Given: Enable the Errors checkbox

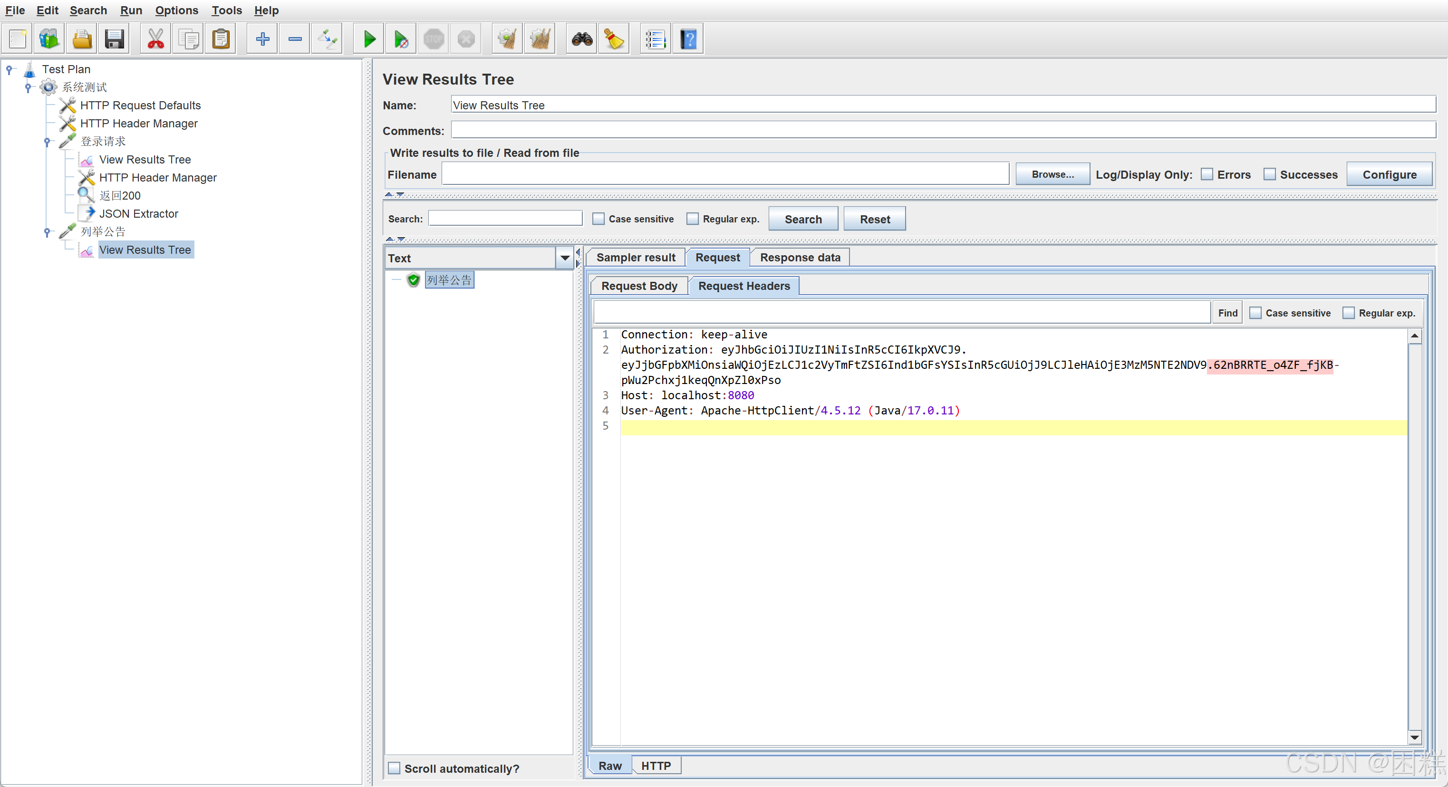Looking at the screenshot, I should [x=1207, y=174].
